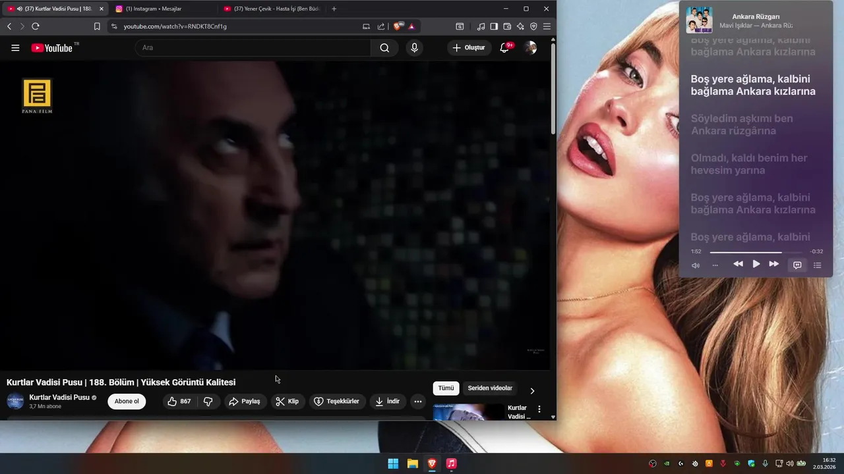Open more actions three-dot menu under the video
The height and width of the screenshot is (474, 844).
[418, 402]
